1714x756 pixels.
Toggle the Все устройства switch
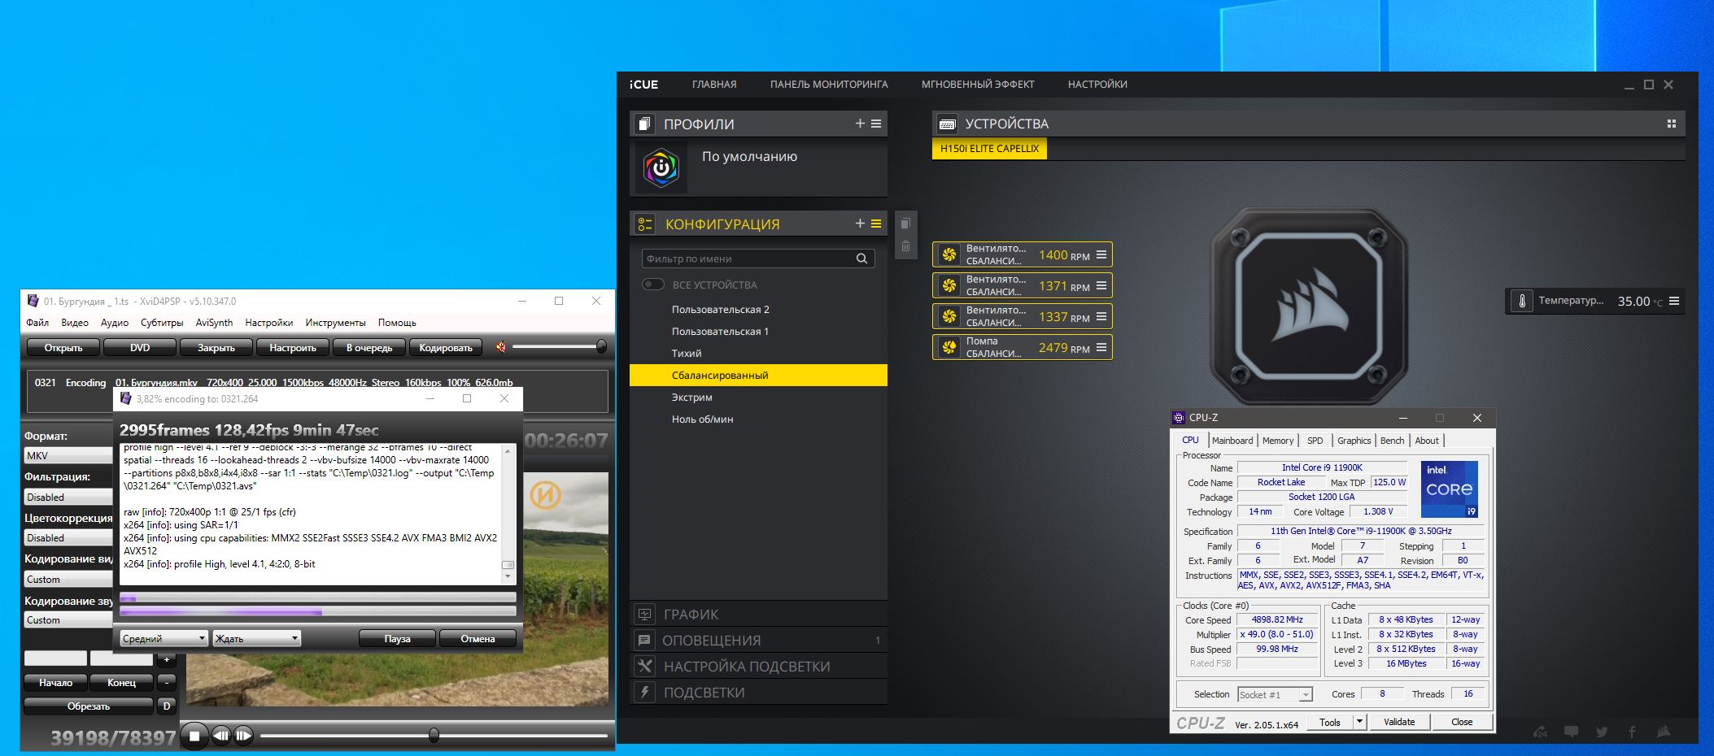(653, 285)
